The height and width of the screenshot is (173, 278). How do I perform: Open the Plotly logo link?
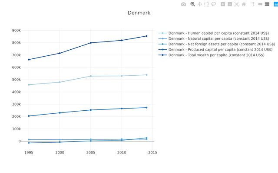[275, 4]
